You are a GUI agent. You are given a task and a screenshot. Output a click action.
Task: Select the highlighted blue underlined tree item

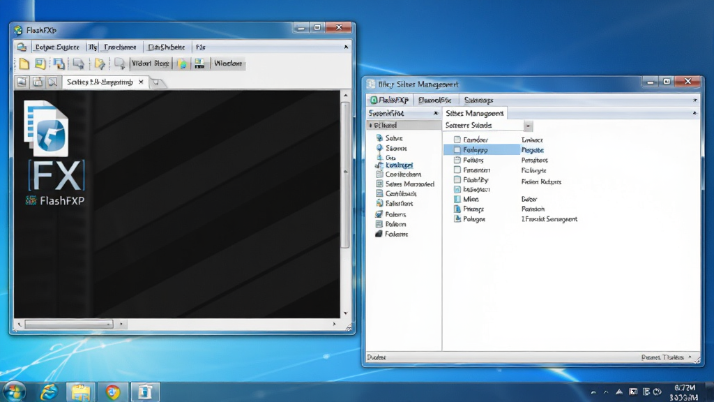click(399, 165)
